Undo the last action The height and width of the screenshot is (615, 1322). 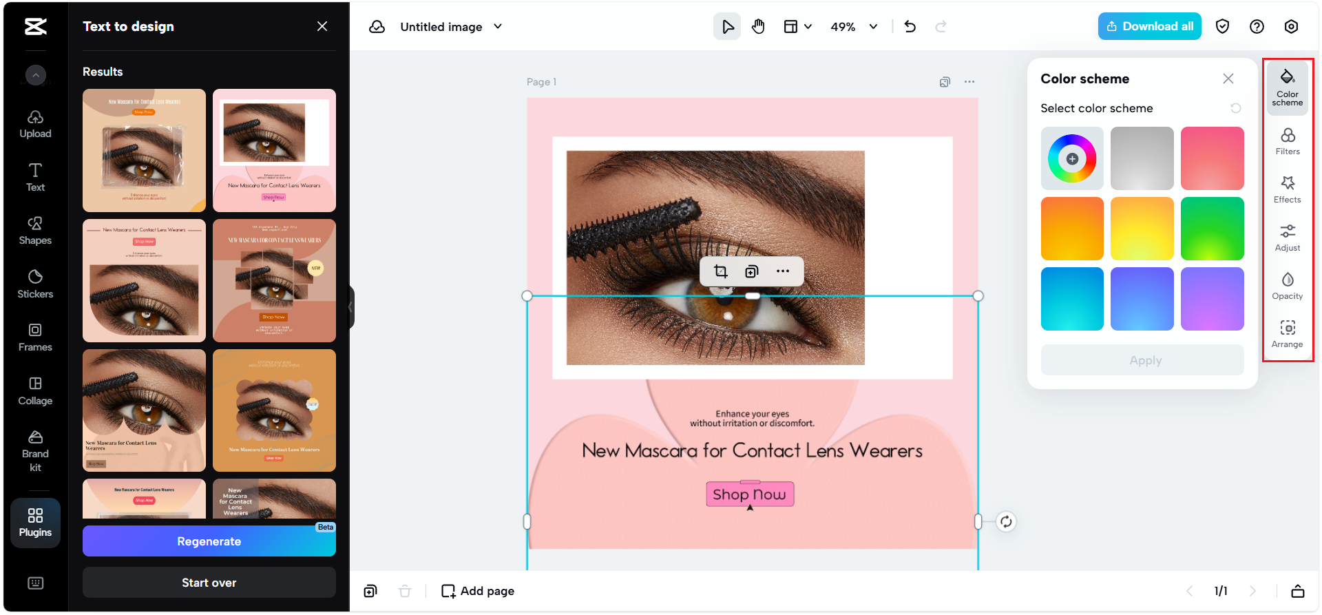[x=910, y=27]
